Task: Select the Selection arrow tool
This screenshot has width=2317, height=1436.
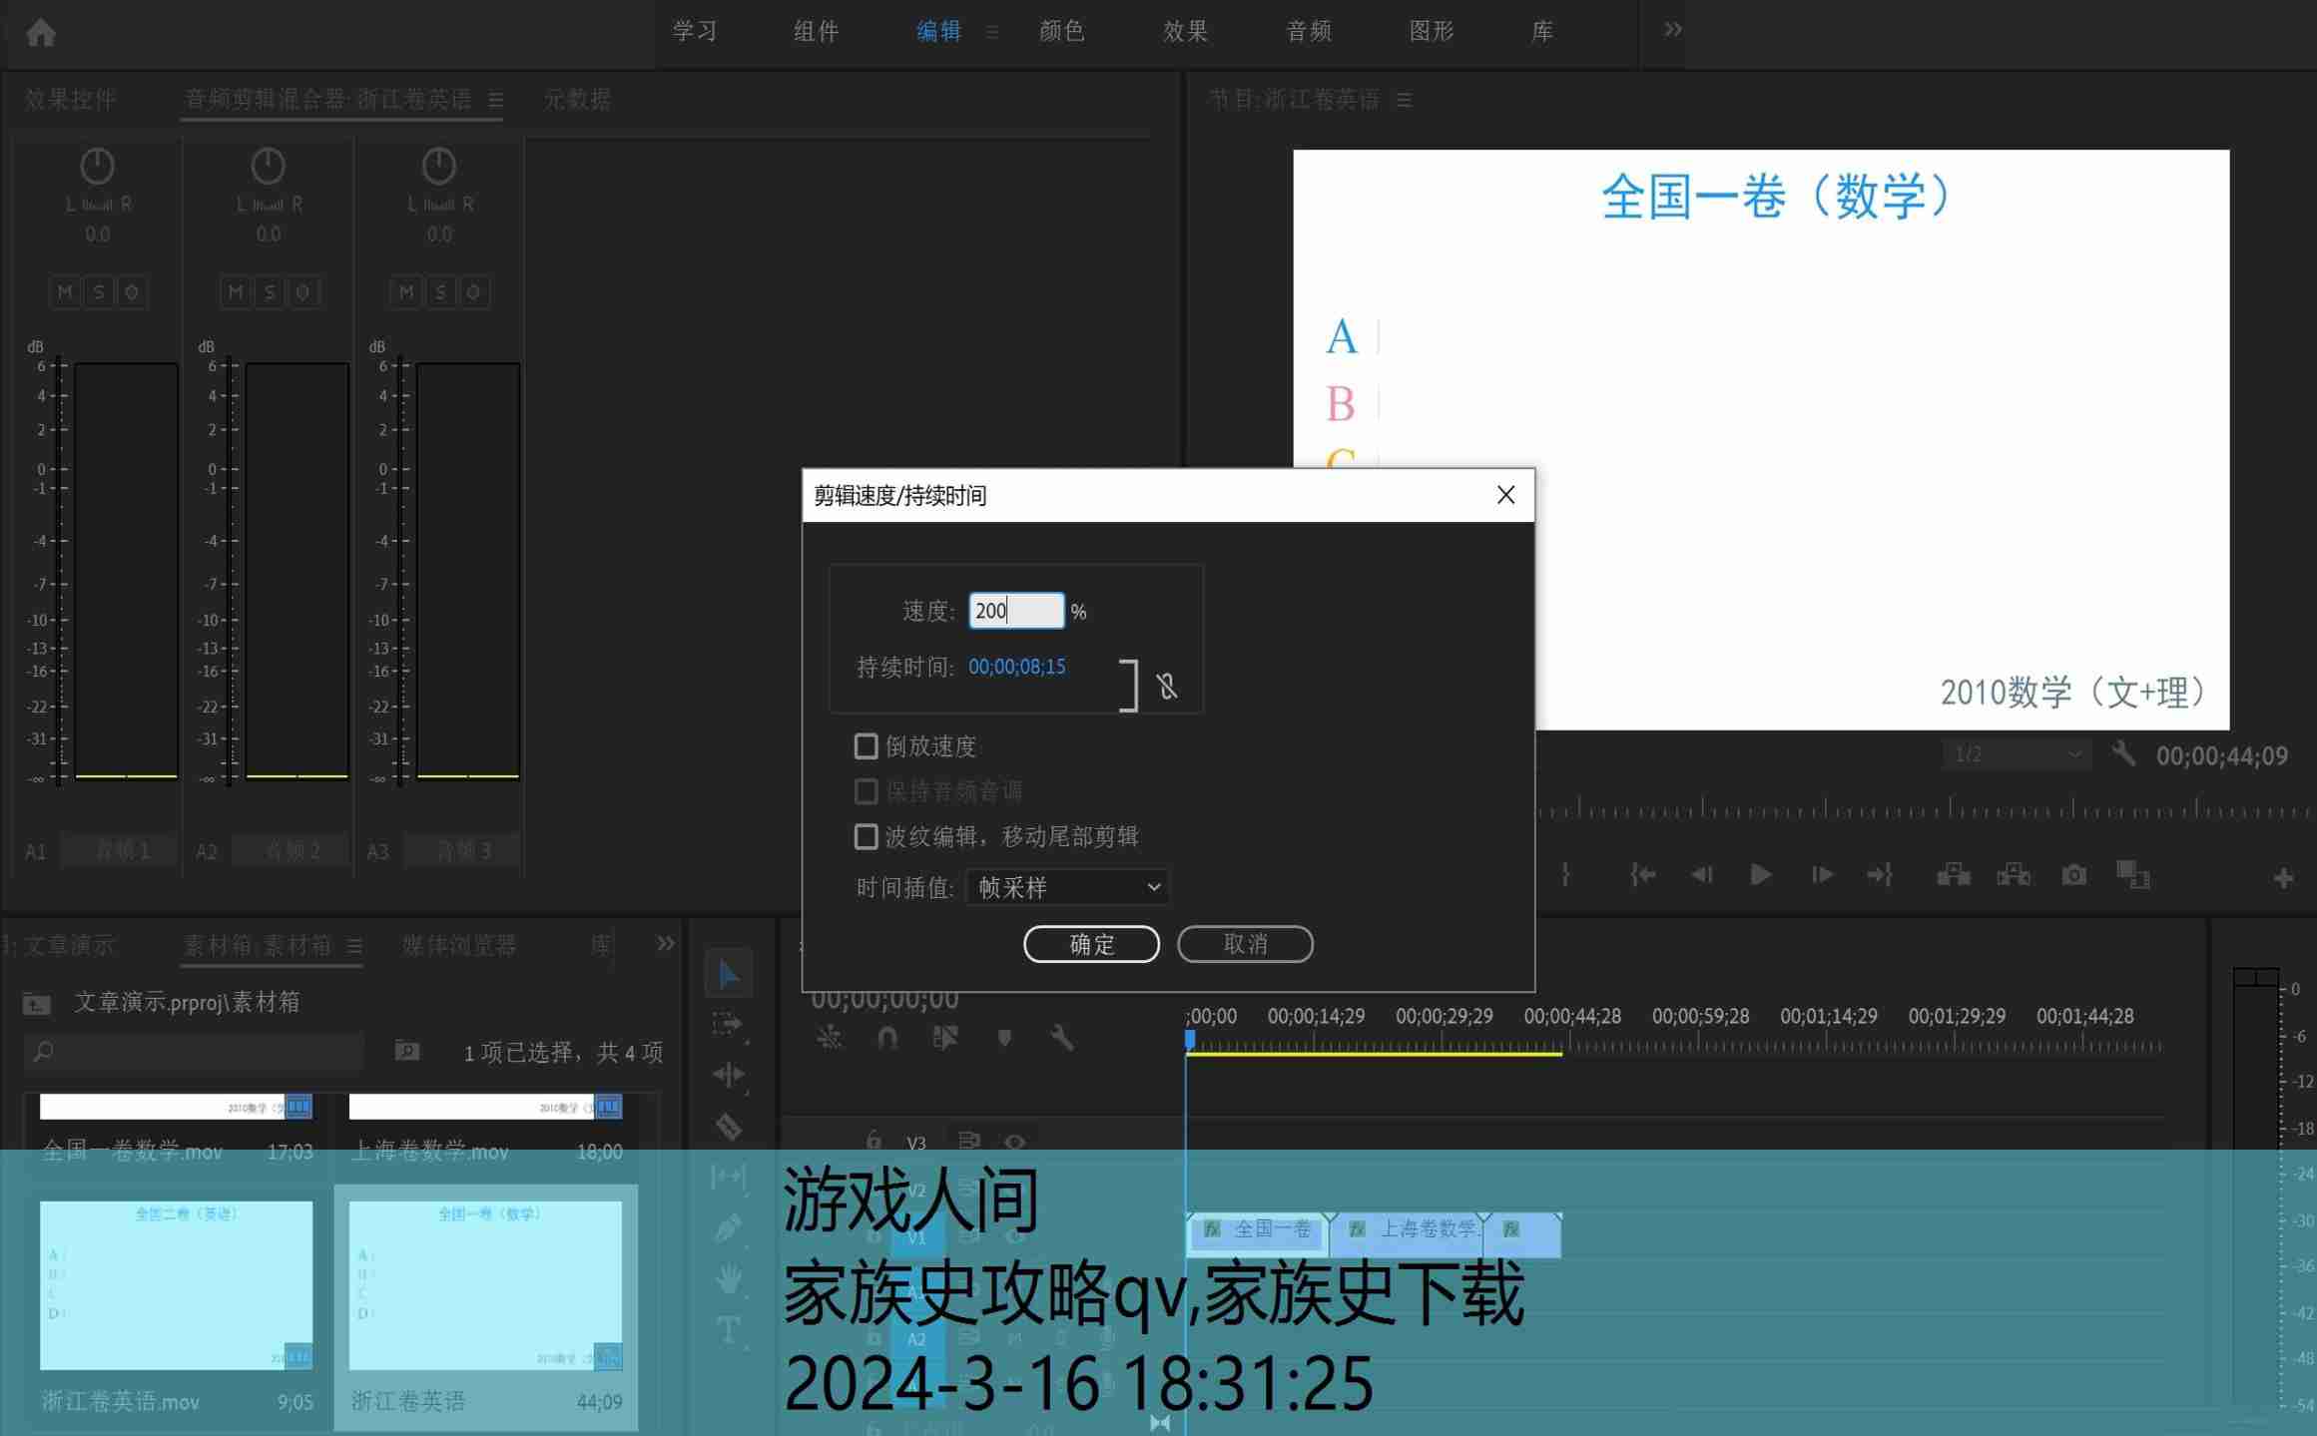Action: coord(729,974)
